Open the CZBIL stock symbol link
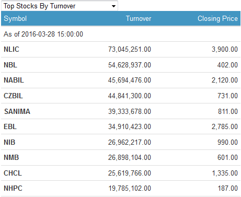The width and height of the screenshot is (241, 197). (13, 96)
